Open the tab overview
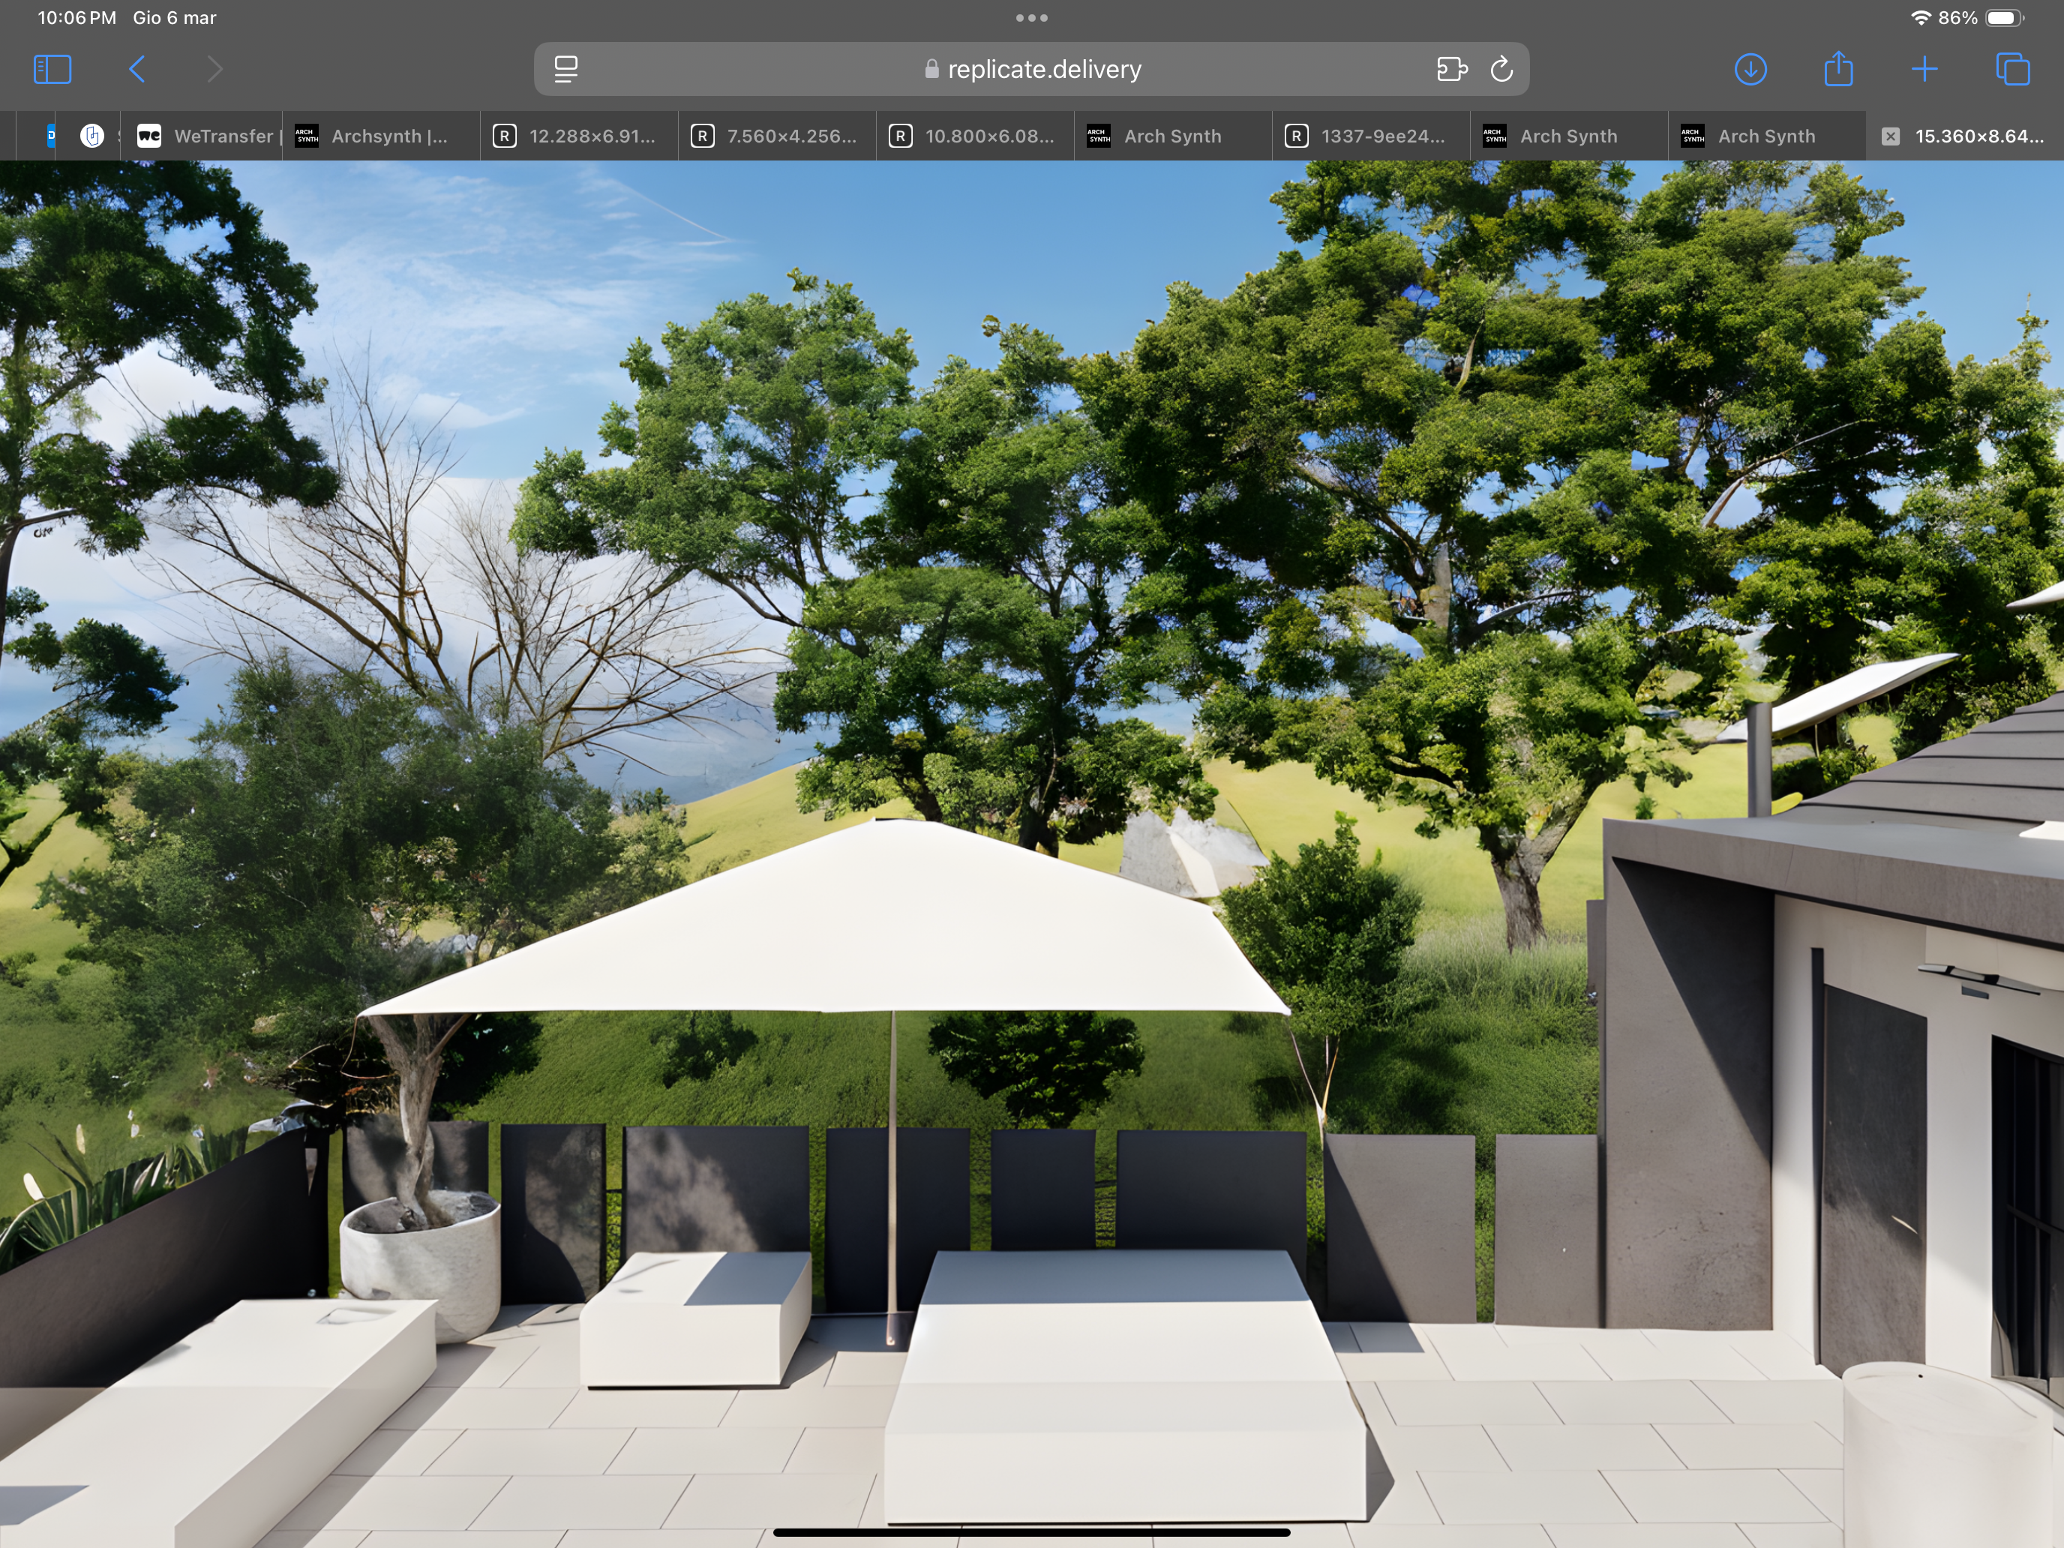Viewport: 2064px width, 1548px height. click(2011, 69)
